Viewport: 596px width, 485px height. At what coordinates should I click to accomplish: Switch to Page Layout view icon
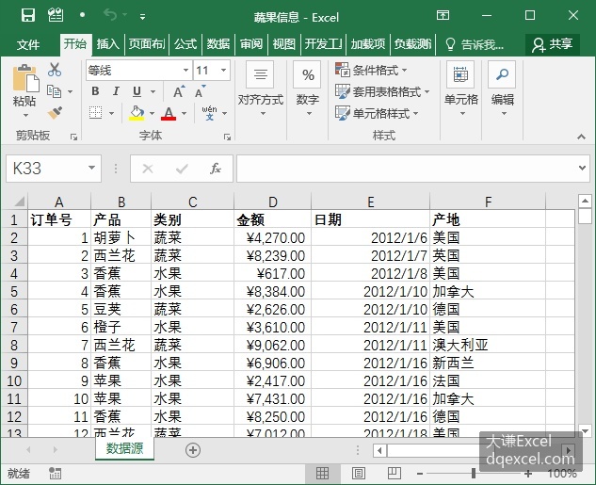(359, 473)
